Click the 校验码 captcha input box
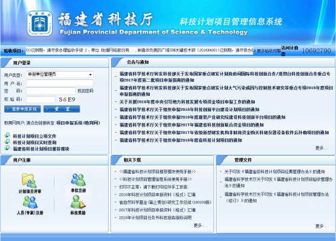The height and width of the screenshot is (241, 336). point(41,99)
